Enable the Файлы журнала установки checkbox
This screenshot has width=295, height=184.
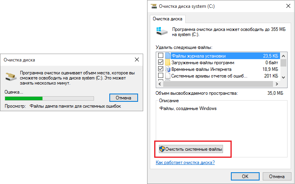160,56
